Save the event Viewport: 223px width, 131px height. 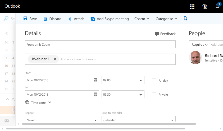30,19
